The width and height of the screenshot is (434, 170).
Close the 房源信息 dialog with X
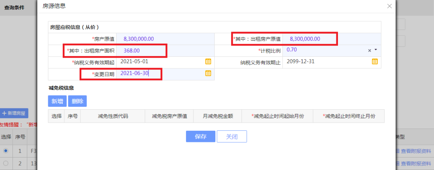(389, 6)
